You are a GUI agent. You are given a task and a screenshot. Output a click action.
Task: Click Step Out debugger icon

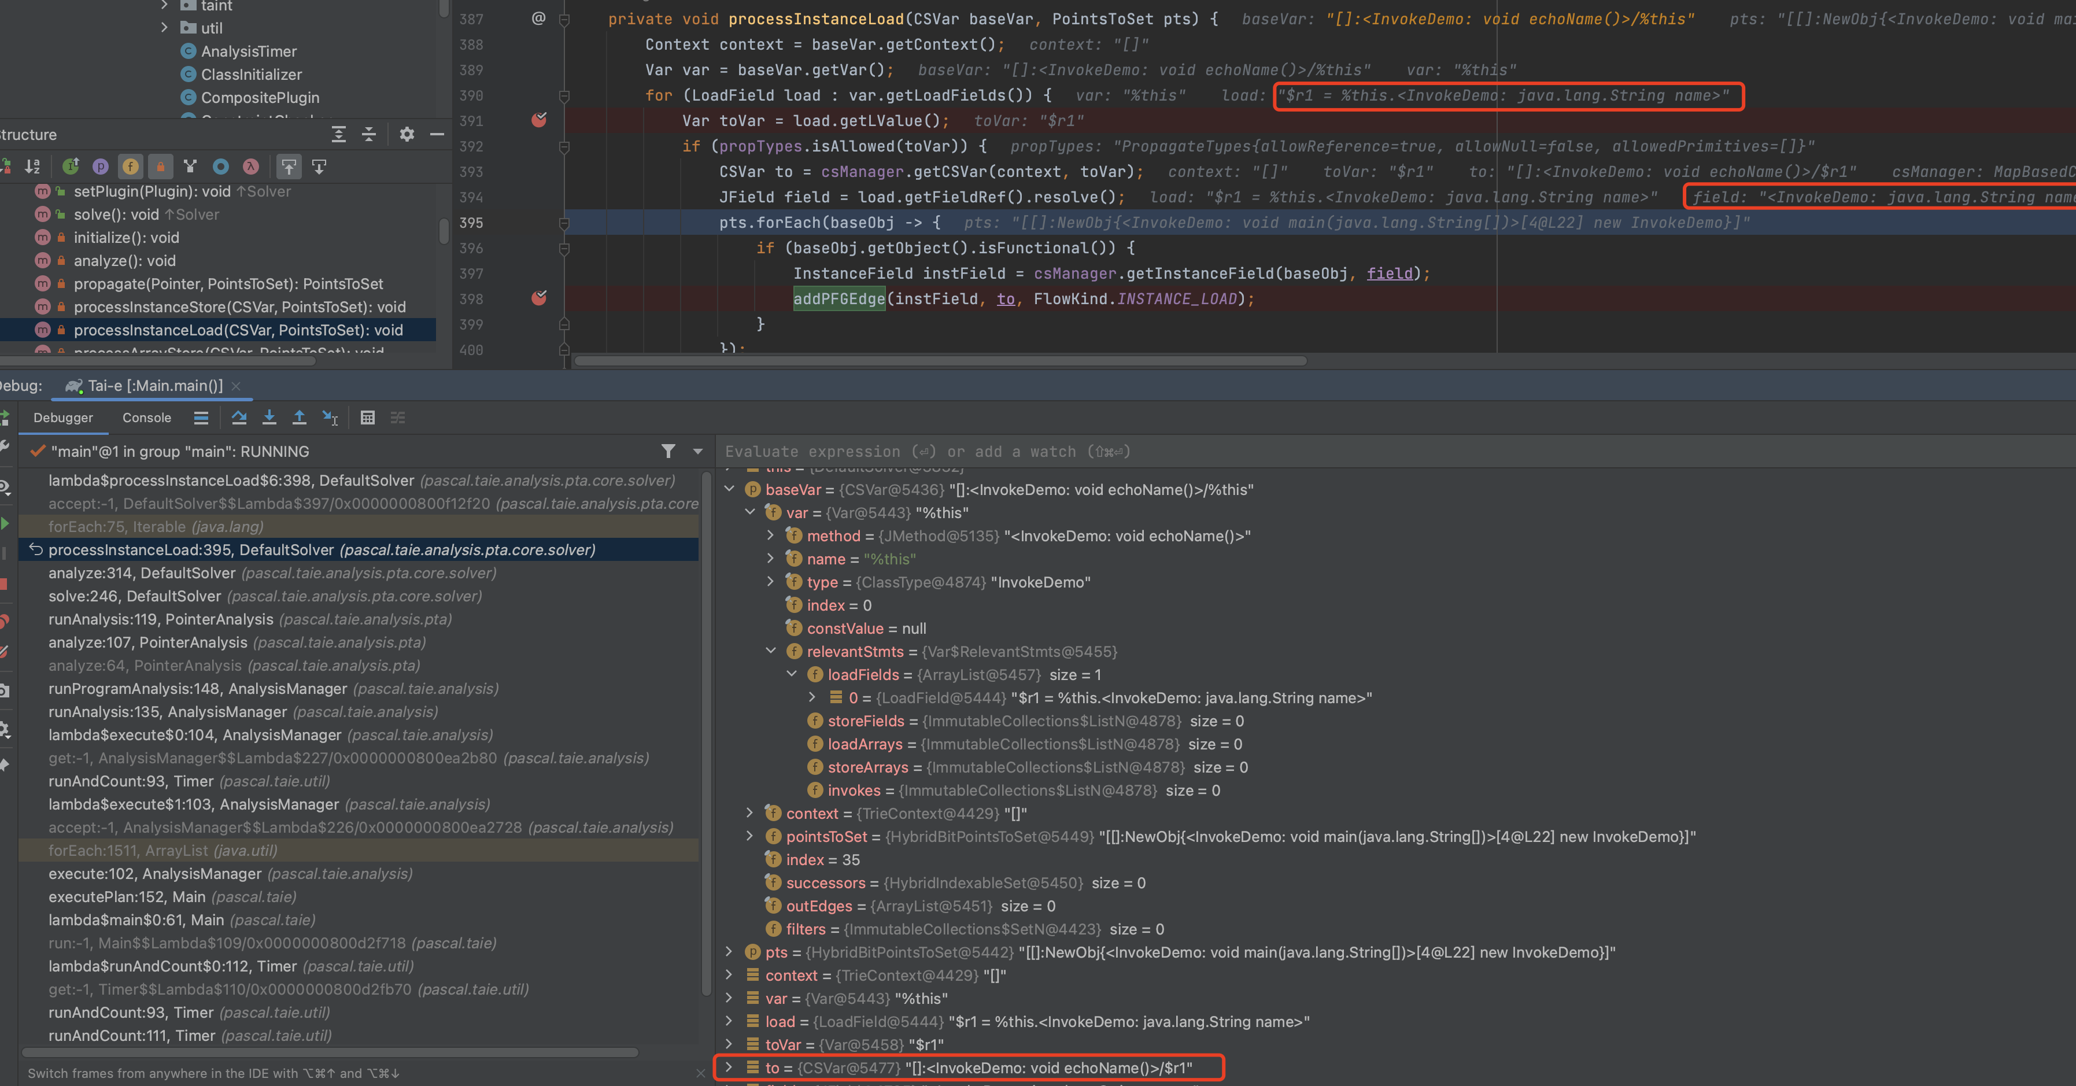(299, 418)
